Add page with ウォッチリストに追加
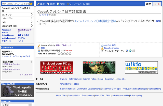Screen dimensions: 163x106 79,4
